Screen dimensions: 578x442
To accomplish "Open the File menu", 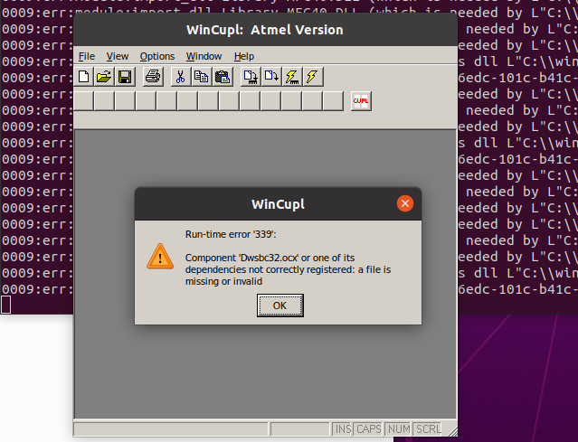I will tap(87, 56).
